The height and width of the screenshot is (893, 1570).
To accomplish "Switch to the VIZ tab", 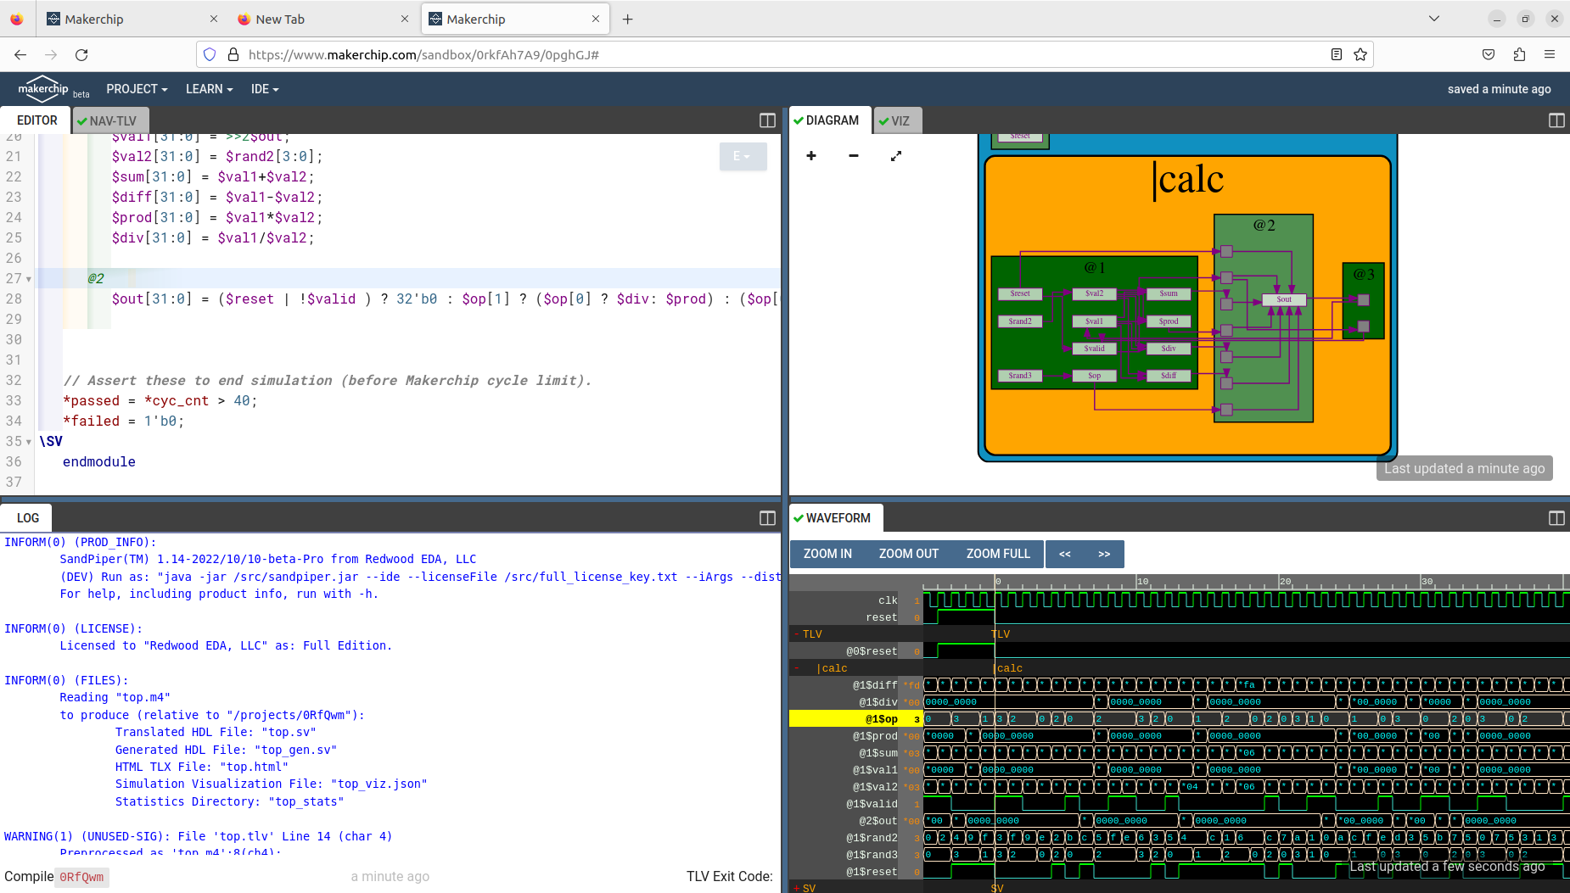I will tap(903, 120).
